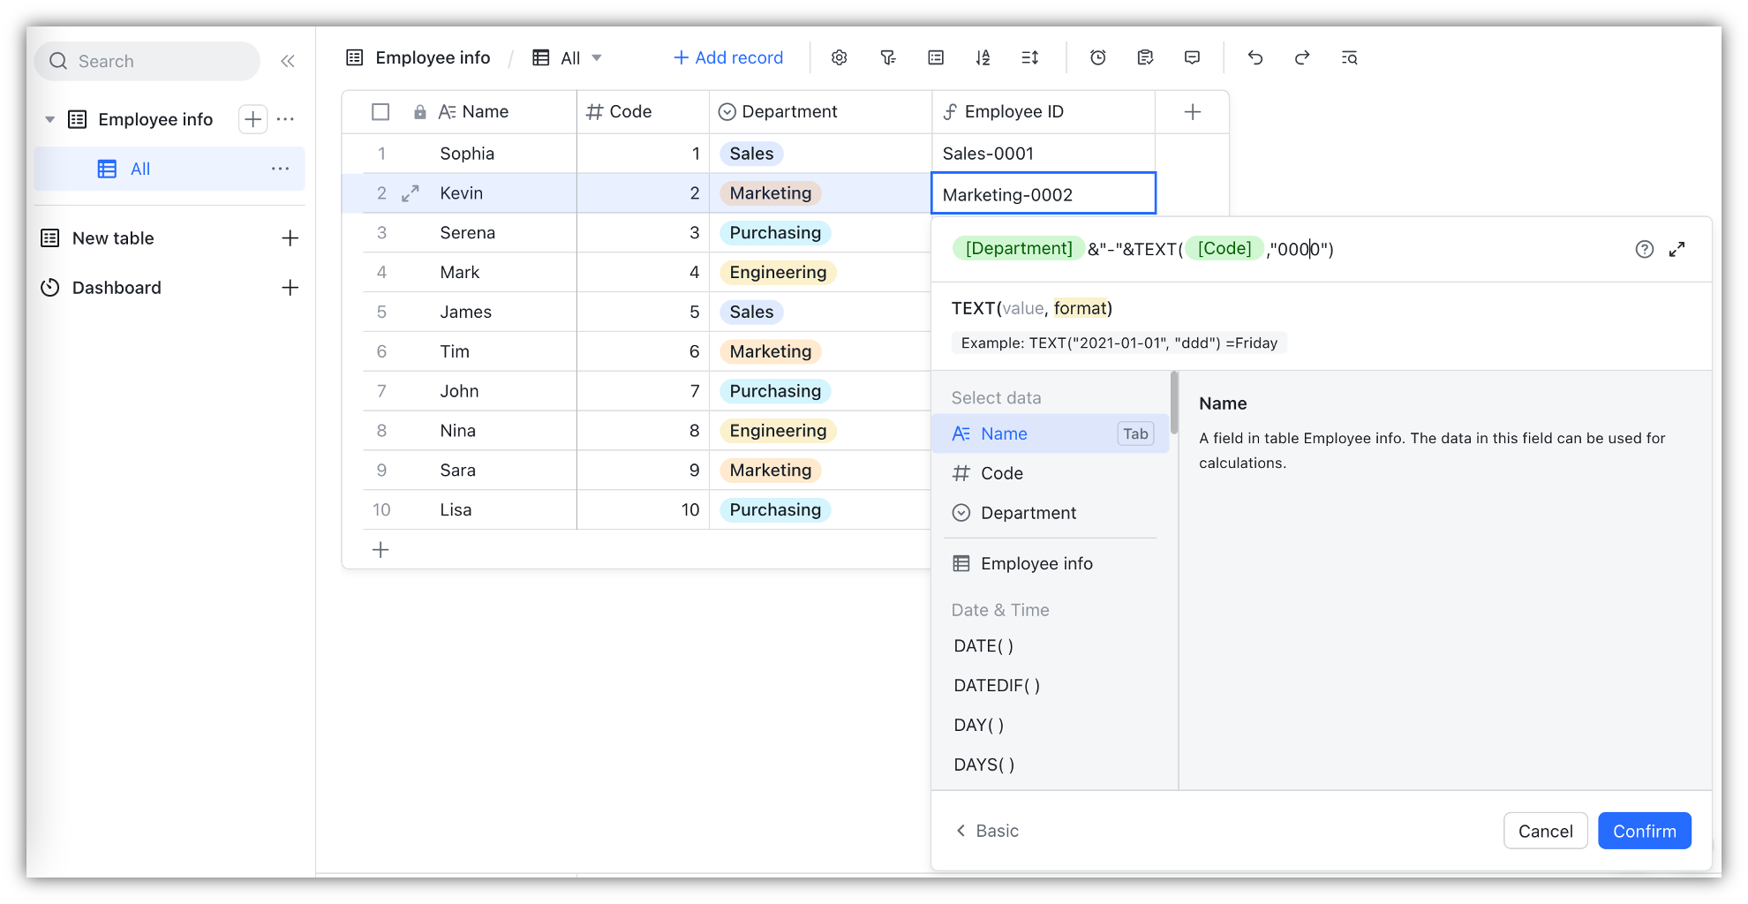
Task: Select the All view in sidebar
Action: pyautogui.click(x=170, y=169)
